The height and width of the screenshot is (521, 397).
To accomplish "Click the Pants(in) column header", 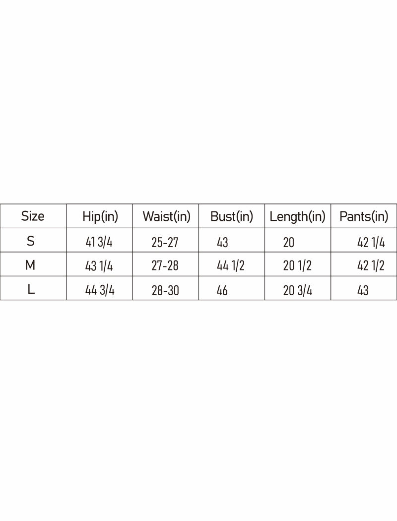I will (364, 216).
